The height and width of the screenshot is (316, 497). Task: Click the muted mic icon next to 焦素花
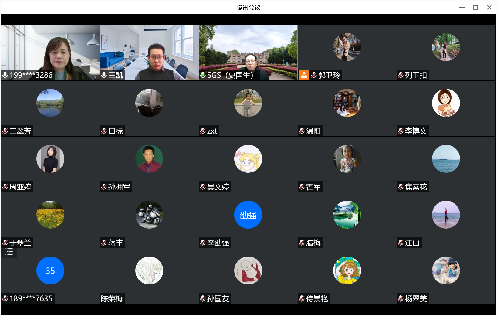401,187
